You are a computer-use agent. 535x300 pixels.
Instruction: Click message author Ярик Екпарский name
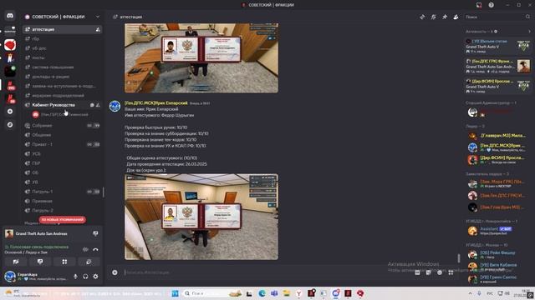[156, 102]
